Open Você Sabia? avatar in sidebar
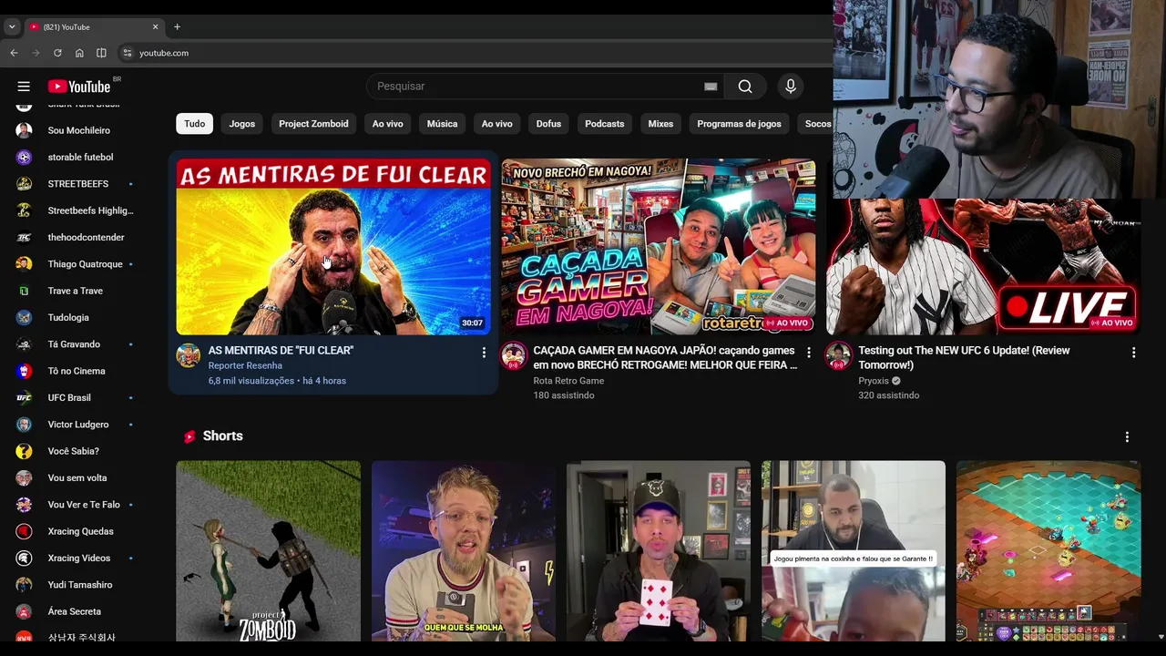This screenshot has width=1166, height=656. pos(24,451)
